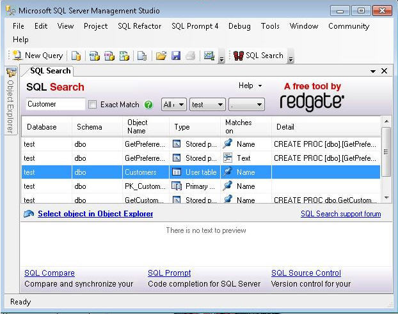Click the green help question mark icon
This screenshot has width=398, height=314.
(x=148, y=105)
